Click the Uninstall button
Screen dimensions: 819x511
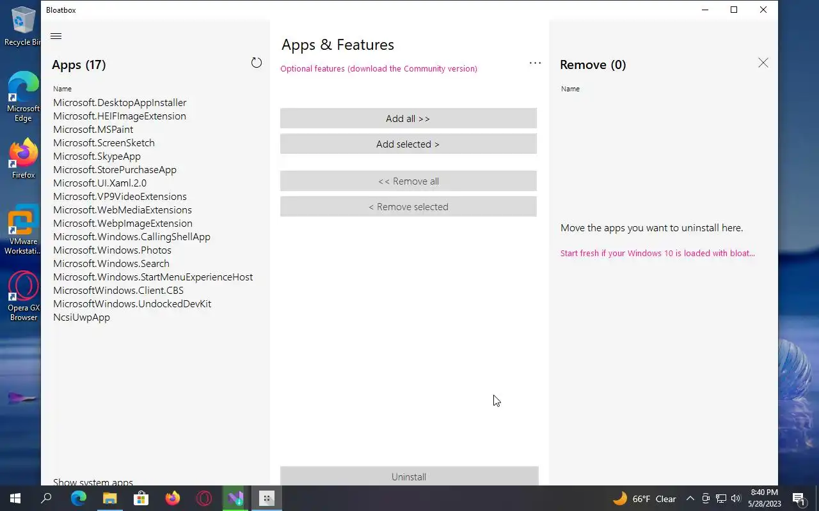(409, 476)
